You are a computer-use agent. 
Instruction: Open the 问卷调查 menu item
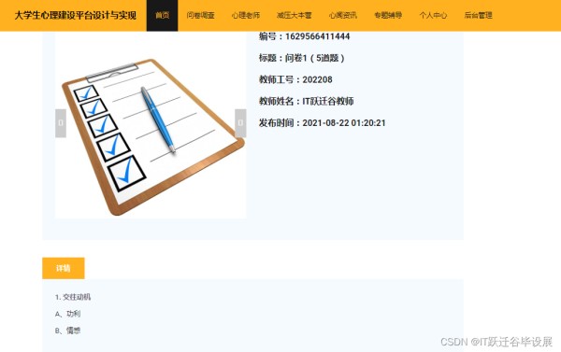(x=200, y=15)
